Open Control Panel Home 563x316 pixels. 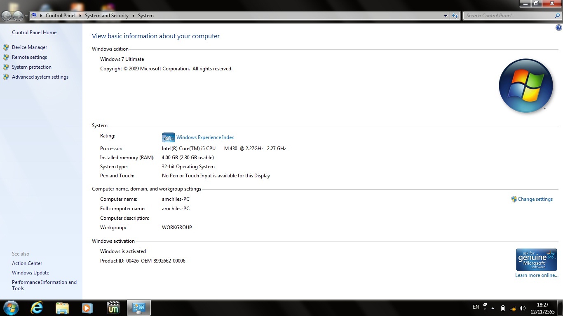[34, 33]
